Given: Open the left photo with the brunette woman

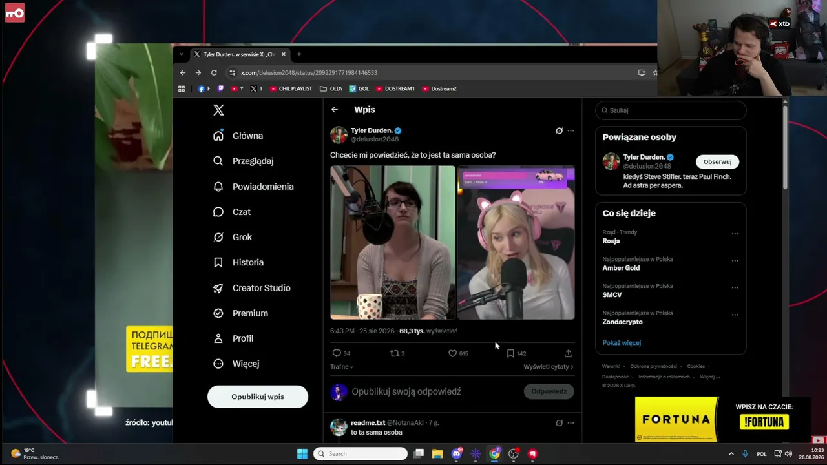Looking at the screenshot, I should 393,243.
